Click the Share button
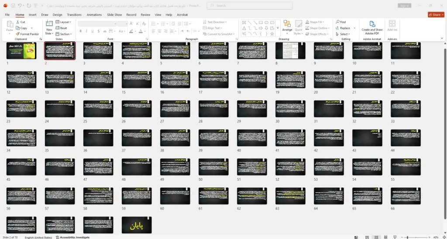The image size is (447, 239). coord(436,15)
